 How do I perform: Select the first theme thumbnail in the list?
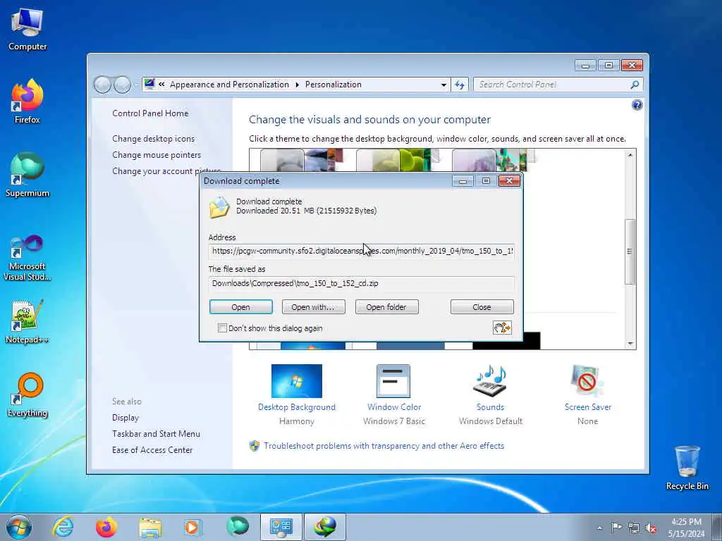coord(302,160)
